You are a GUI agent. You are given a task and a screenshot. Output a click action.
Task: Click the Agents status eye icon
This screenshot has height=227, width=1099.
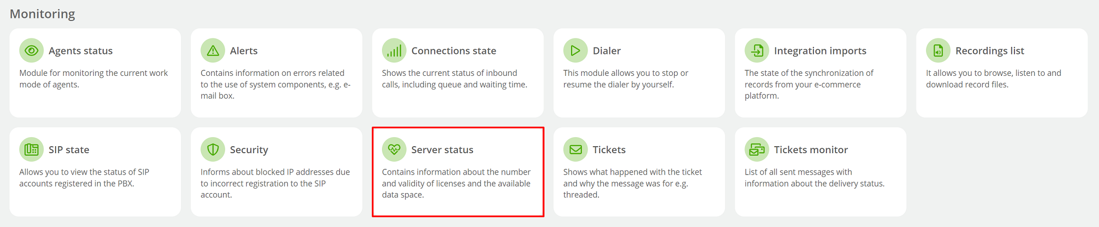pos(31,50)
